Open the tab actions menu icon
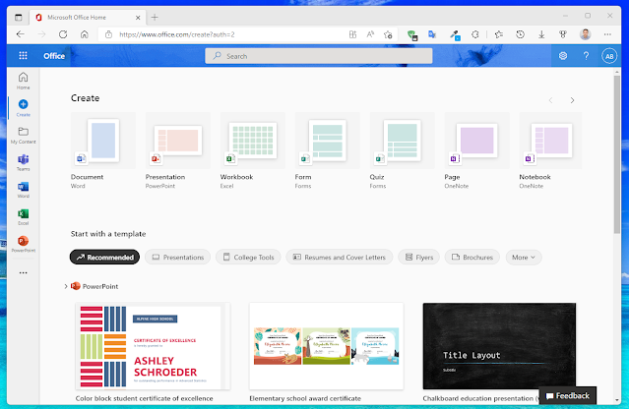 click(19, 18)
